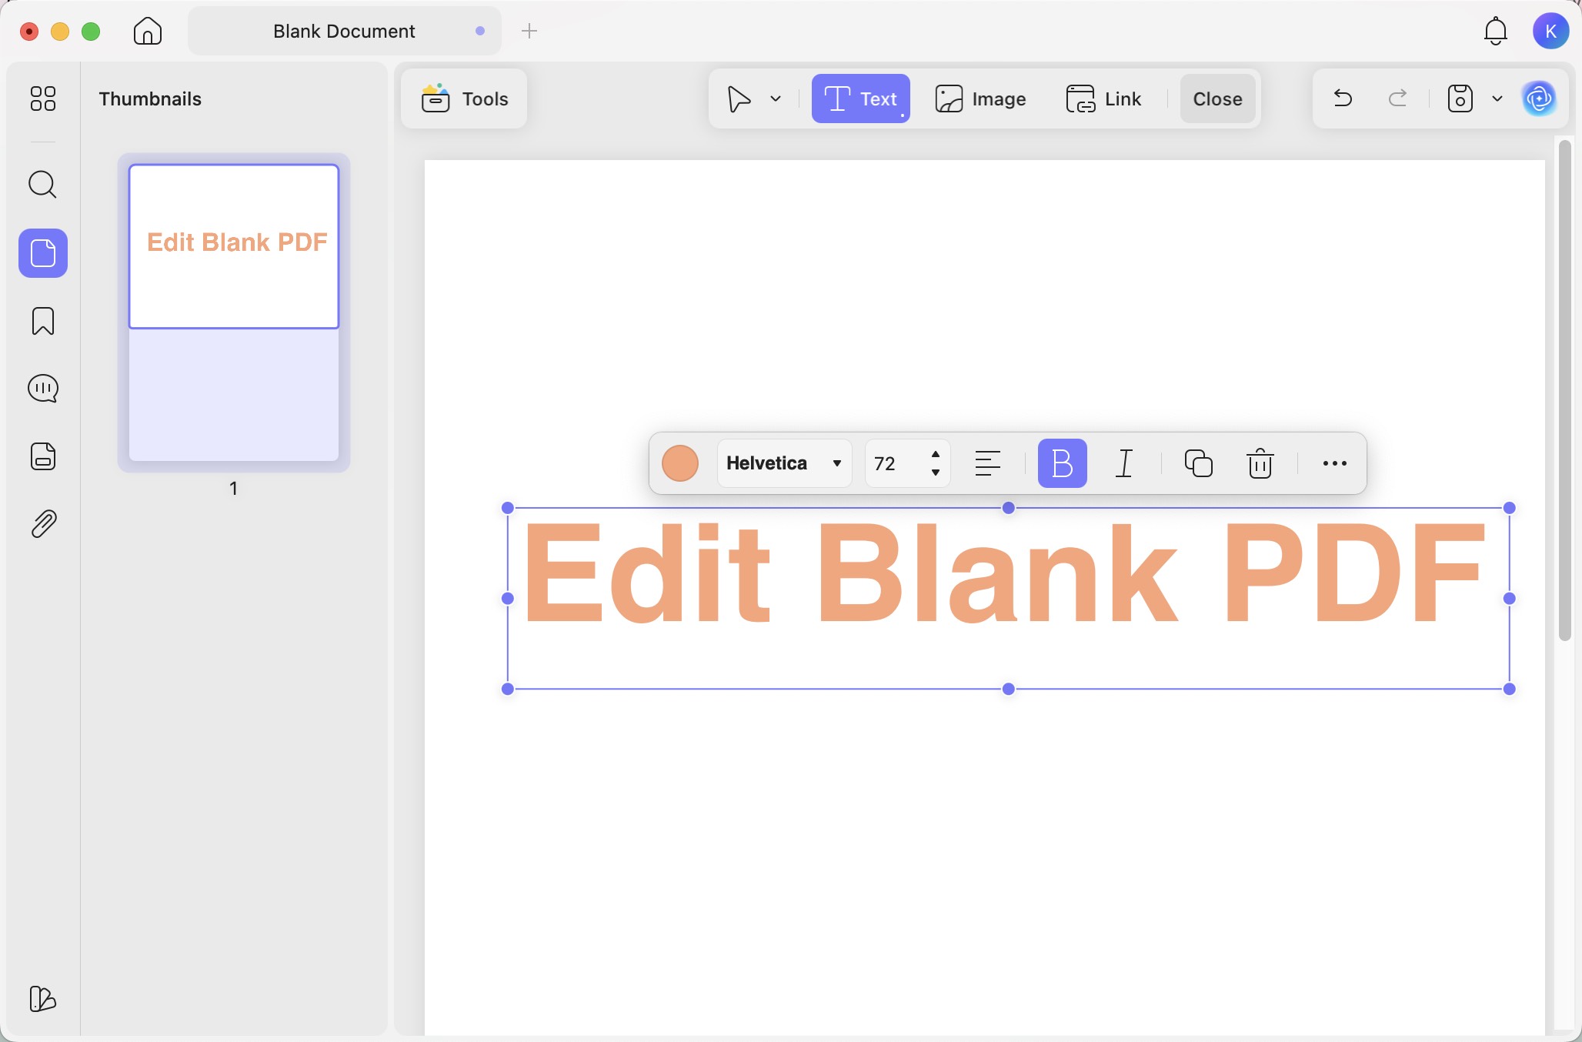Open notifications bell

[1495, 31]
